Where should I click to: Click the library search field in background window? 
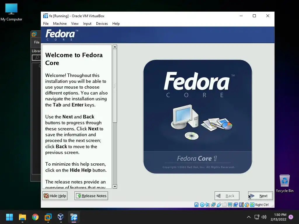click(x=36, y=57)
